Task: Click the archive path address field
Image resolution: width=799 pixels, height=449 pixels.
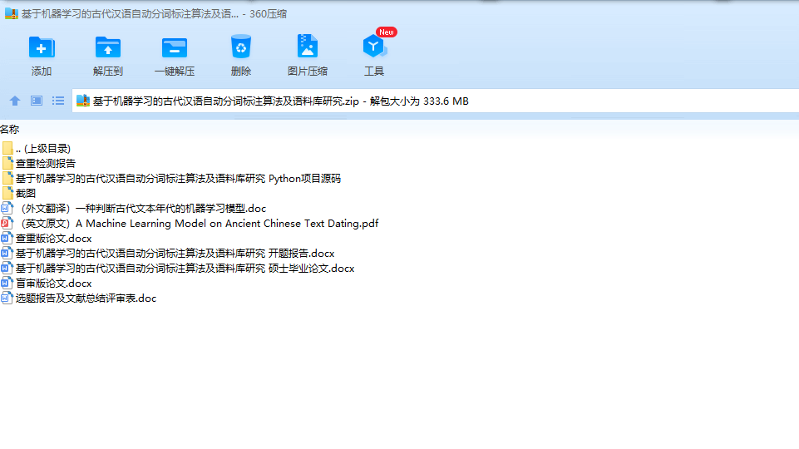Action: click(x=436, y=101)
